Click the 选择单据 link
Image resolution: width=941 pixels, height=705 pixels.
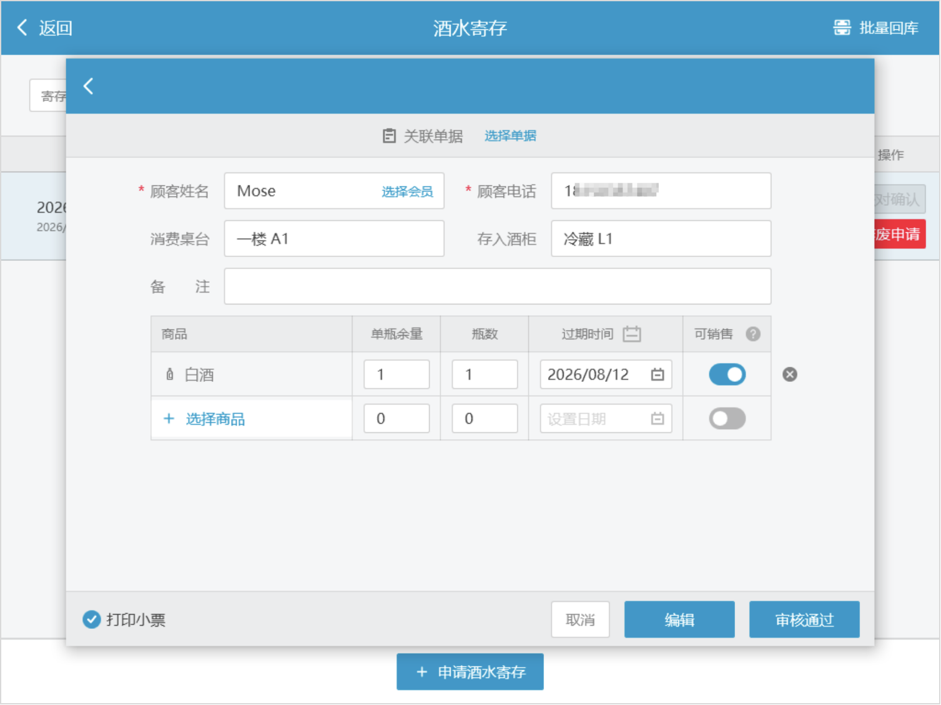(510, 136)
